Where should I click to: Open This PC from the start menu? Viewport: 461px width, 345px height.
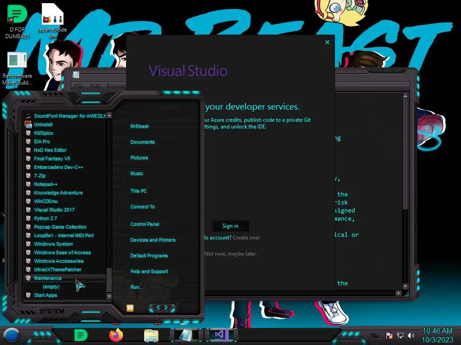pos(139,191)
